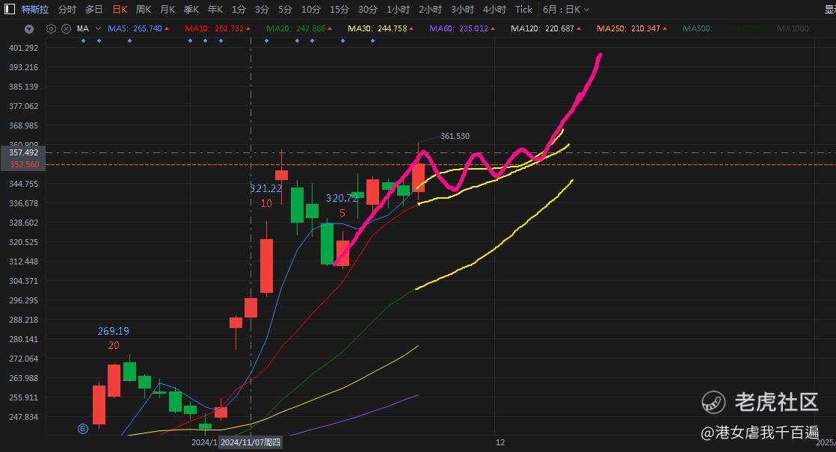The height and width of the screenshot is (452, 836).
Task: Click the 321.22 annotation on the chart
Action: (266, 188)
